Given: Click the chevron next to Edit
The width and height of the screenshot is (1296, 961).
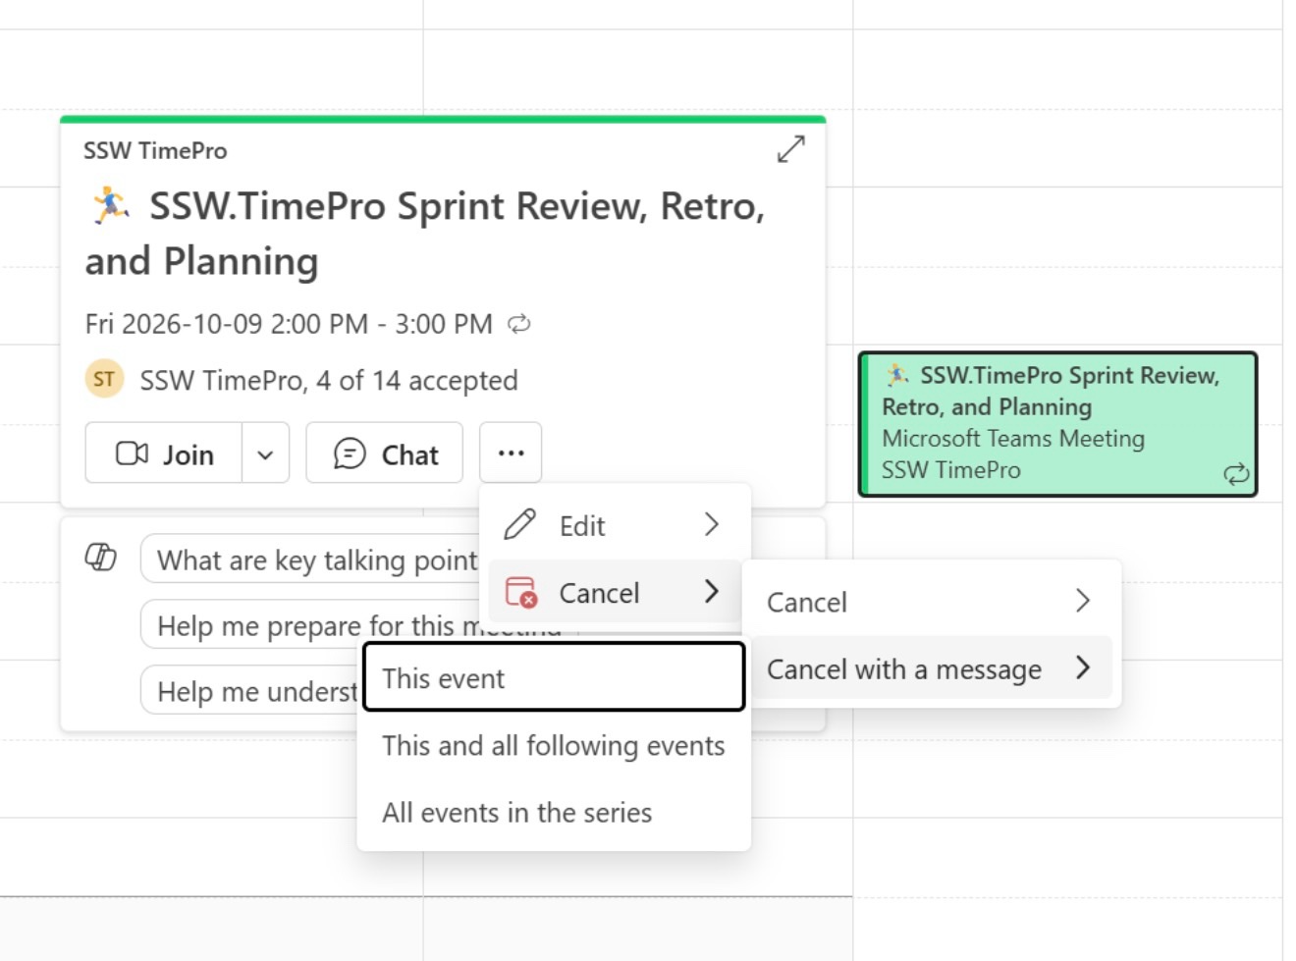Looking at the screenshot, I should 712,525.
